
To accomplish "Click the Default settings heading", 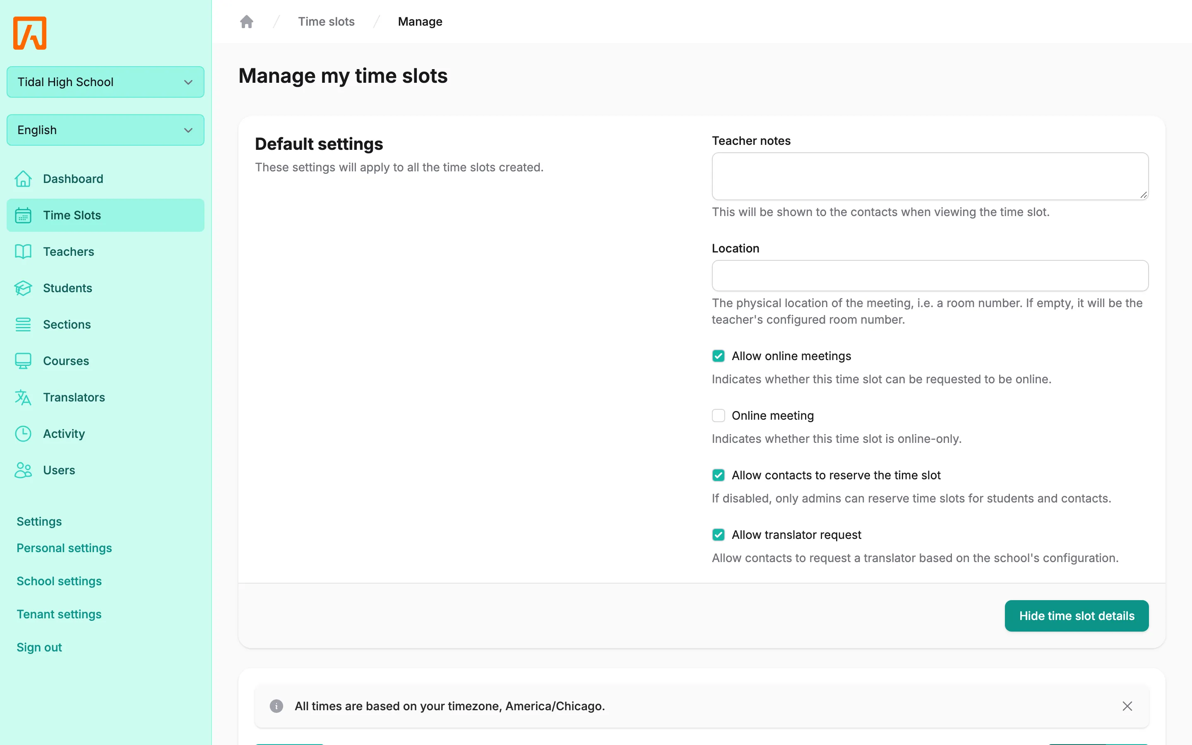I will (x=319, y=144).
